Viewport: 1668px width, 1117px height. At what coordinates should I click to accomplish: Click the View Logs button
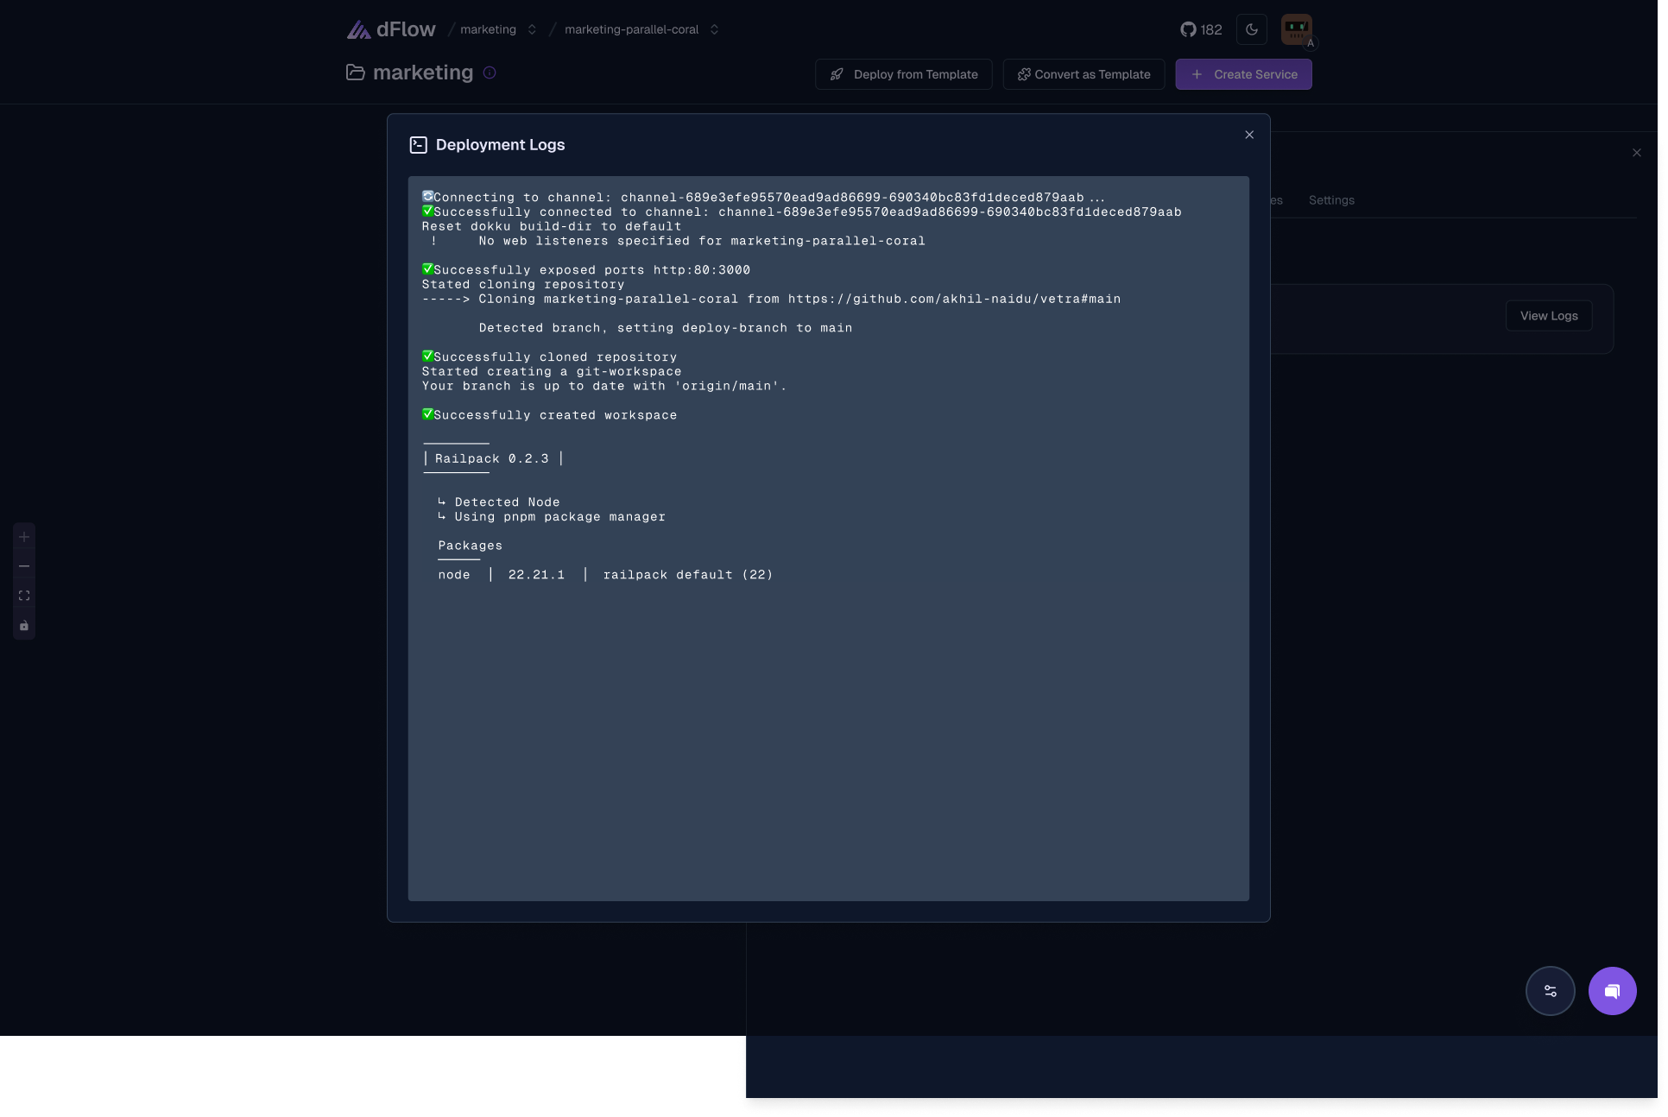pos(1548,315)
